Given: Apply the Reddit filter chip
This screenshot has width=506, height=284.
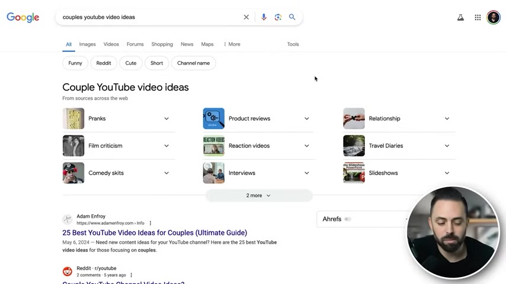Looking at the screenshot, I should (104, 63).
